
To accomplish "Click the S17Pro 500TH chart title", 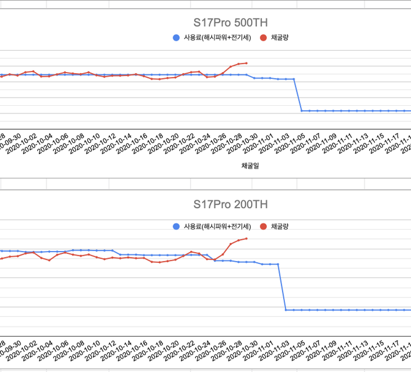I will [230, 23].
